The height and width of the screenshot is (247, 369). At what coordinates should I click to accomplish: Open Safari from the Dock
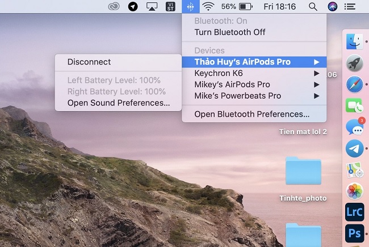pyautogui.click(x=354, y=84)
